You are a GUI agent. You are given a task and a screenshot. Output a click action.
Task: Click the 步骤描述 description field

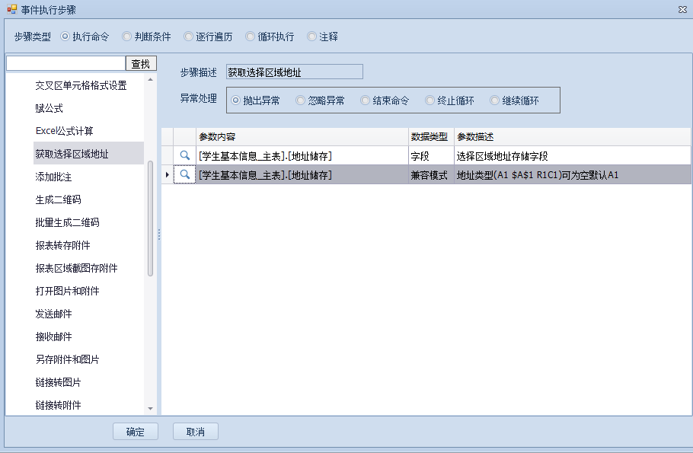(294, 72)
